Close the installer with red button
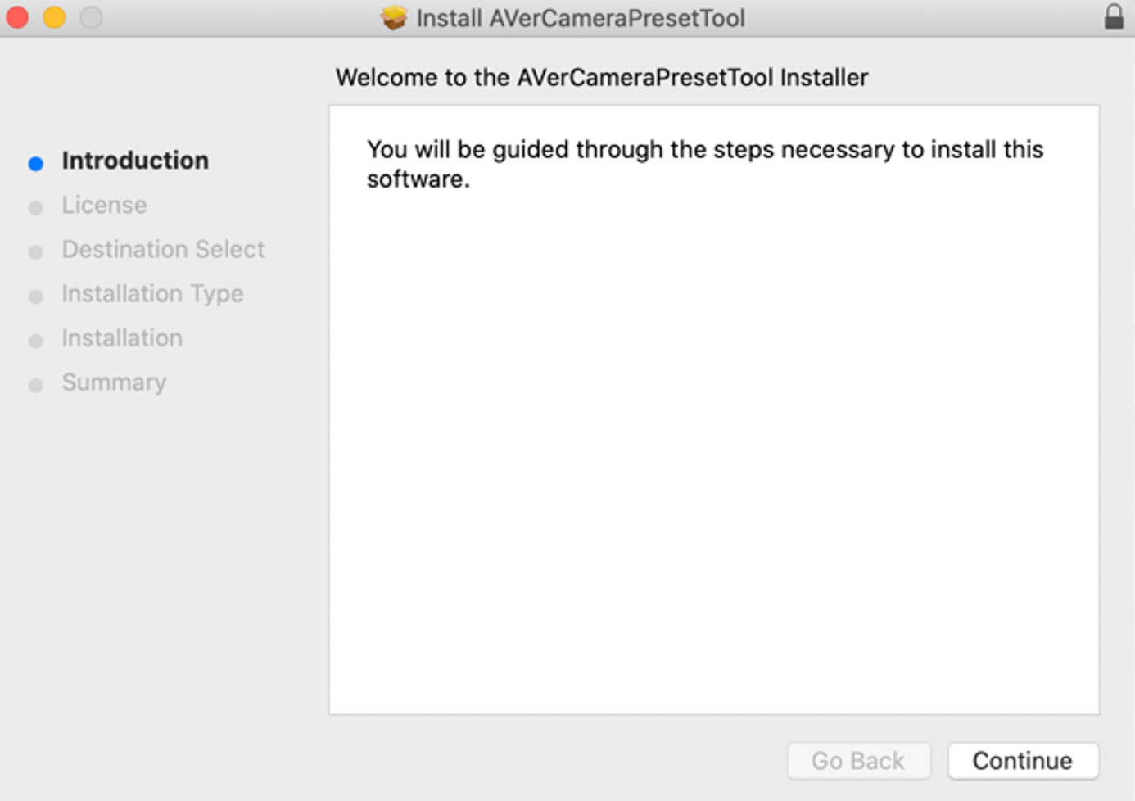Viewport: 1135px width, 801px height. pyautogui.click(x=17, y=17)
